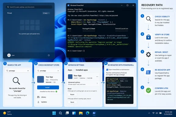Click large magnifier in no-results panel
This screenshot has height=117, width=176.
16,81
